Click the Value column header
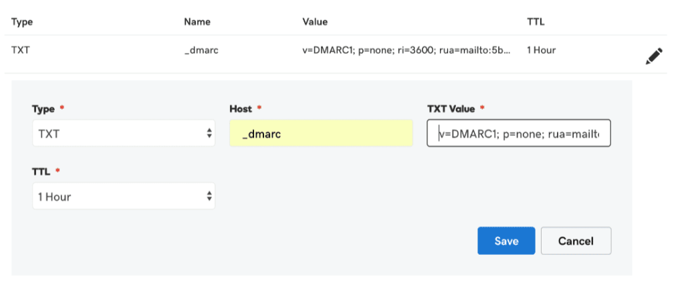Viewport: 682px width, 289px height. [x=315, y=22]
